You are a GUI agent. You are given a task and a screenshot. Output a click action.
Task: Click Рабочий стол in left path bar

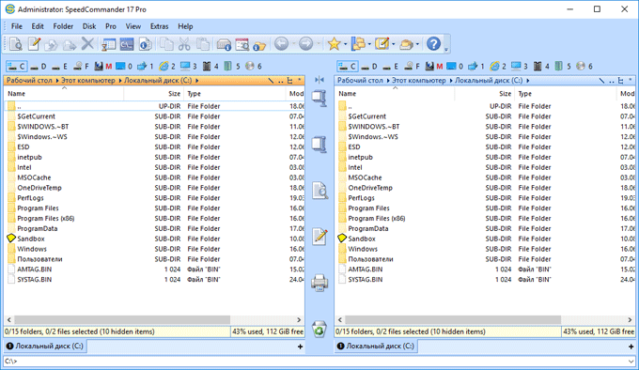29,81
